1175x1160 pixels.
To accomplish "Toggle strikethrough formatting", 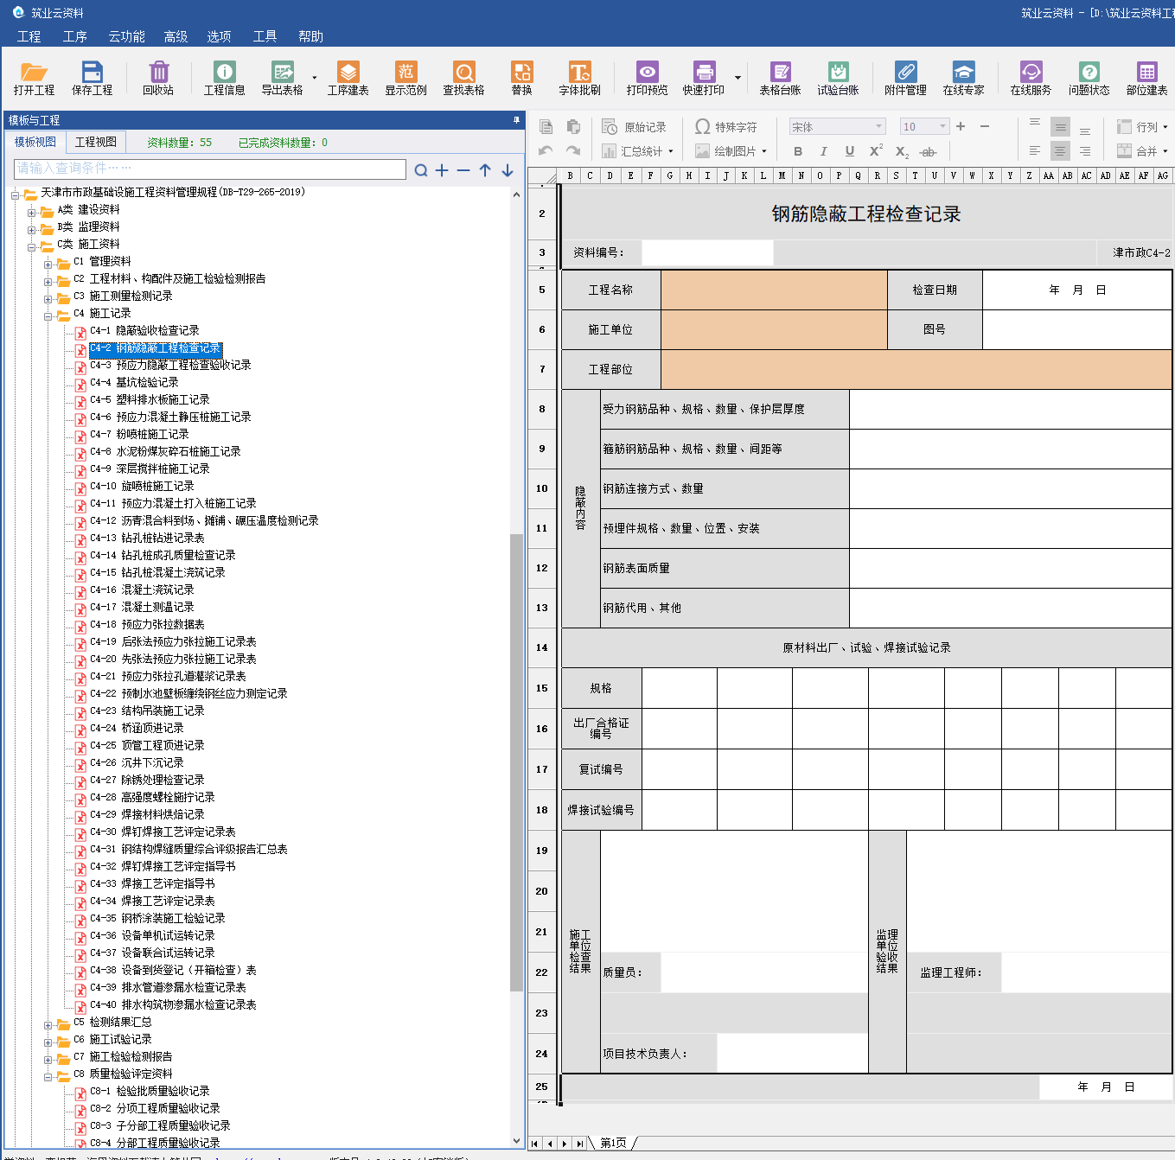I will pos(928,152).
